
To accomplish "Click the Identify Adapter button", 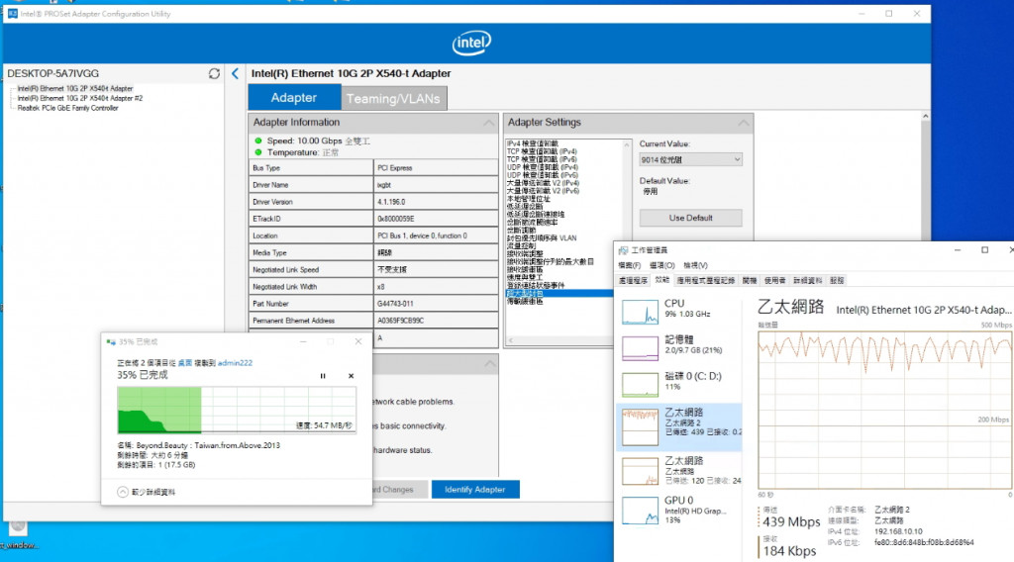I will point(475,490).
